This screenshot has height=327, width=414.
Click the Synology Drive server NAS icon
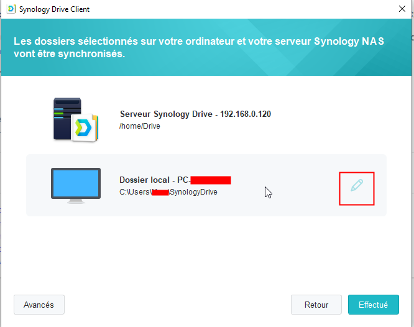(76, 119)
